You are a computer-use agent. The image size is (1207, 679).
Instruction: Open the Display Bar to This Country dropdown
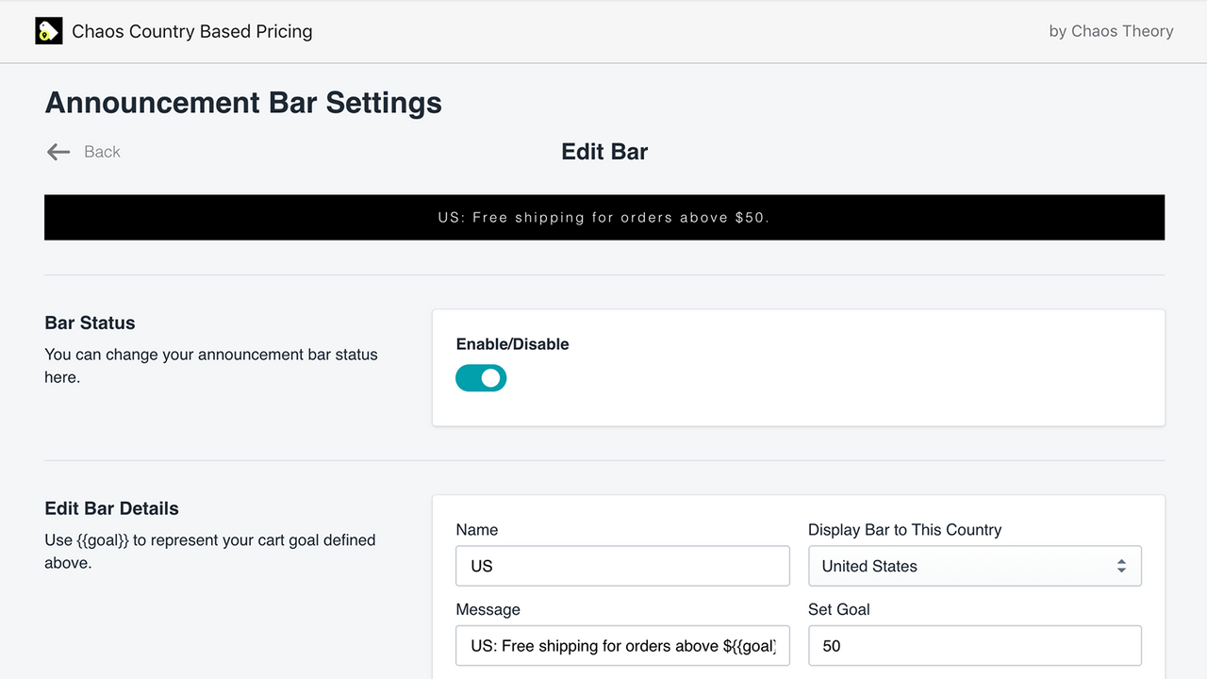pos(975,566)
